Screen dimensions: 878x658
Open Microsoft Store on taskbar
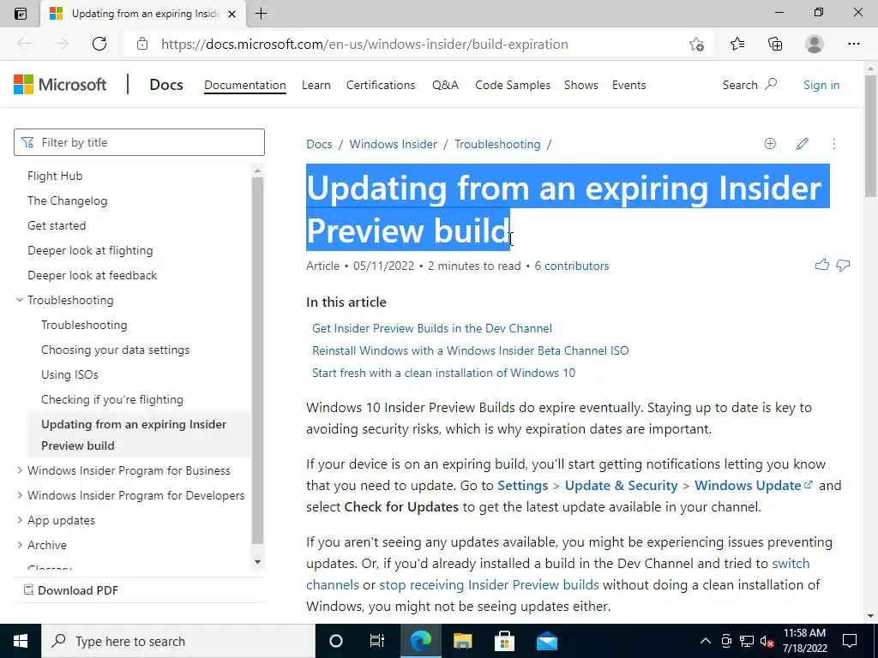pyautogui.click(x=504, y=641)
